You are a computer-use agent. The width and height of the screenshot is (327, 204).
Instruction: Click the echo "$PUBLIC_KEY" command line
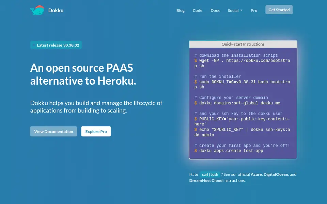[242, 132]
